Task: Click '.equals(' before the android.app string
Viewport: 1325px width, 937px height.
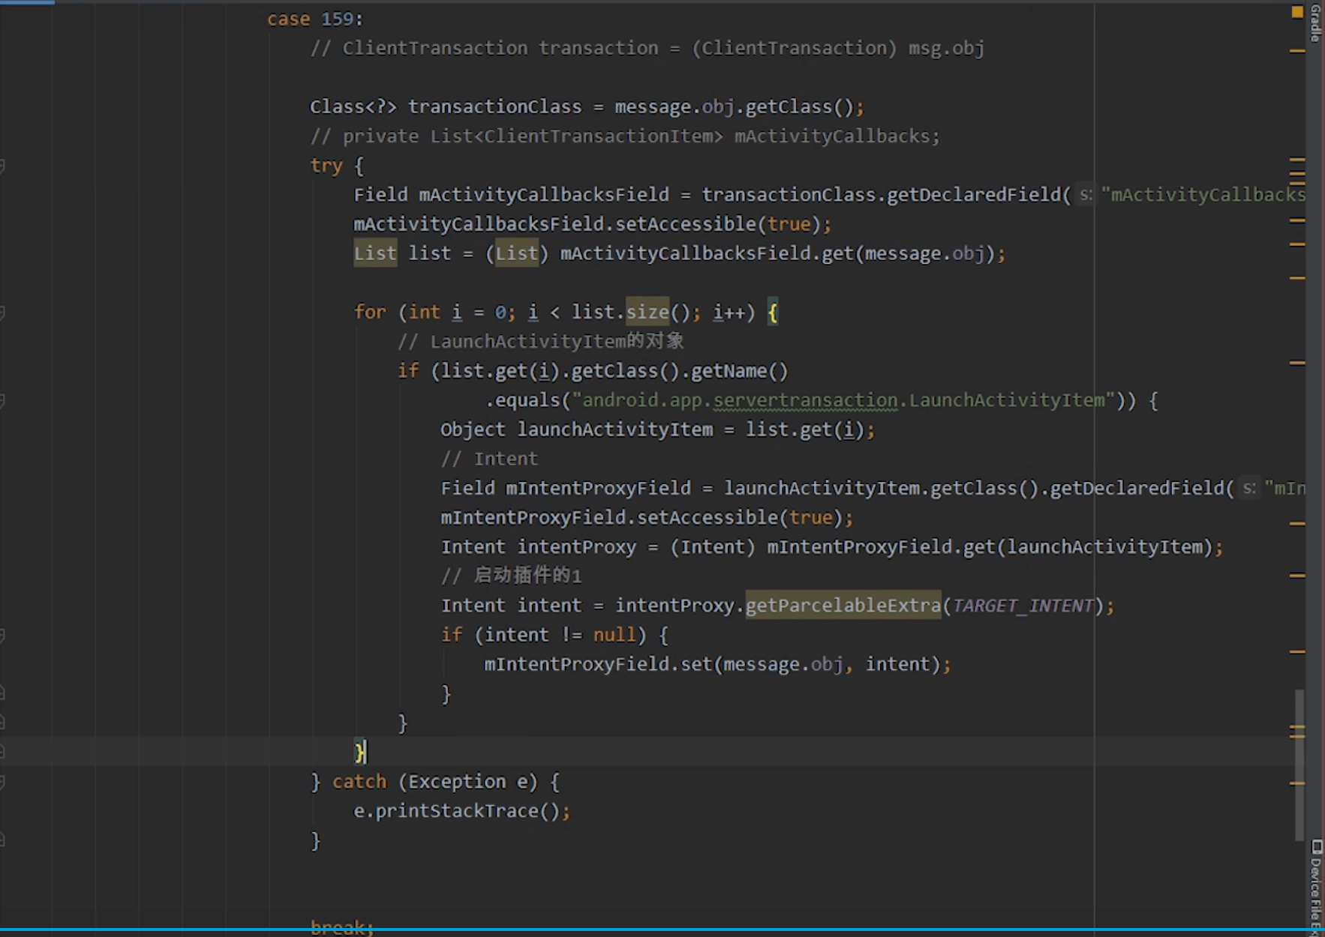Action: (x=528, y=400)
